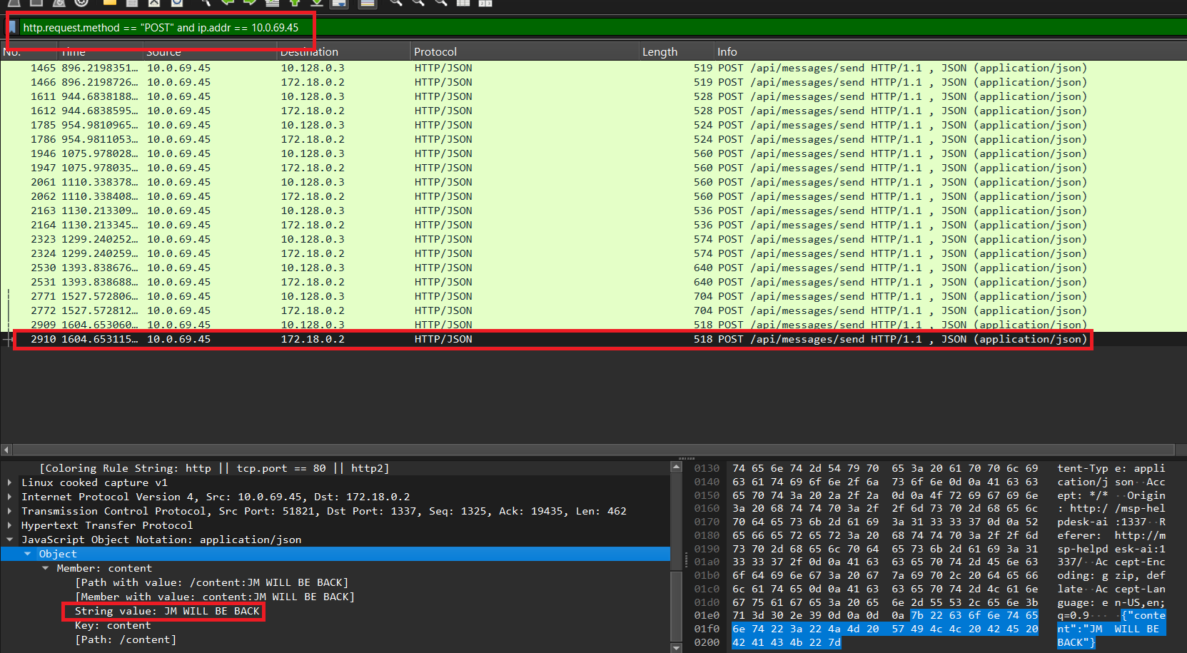
Task: Jump to the last packet using the toolbar icon
Action: [x=317, y=2]
